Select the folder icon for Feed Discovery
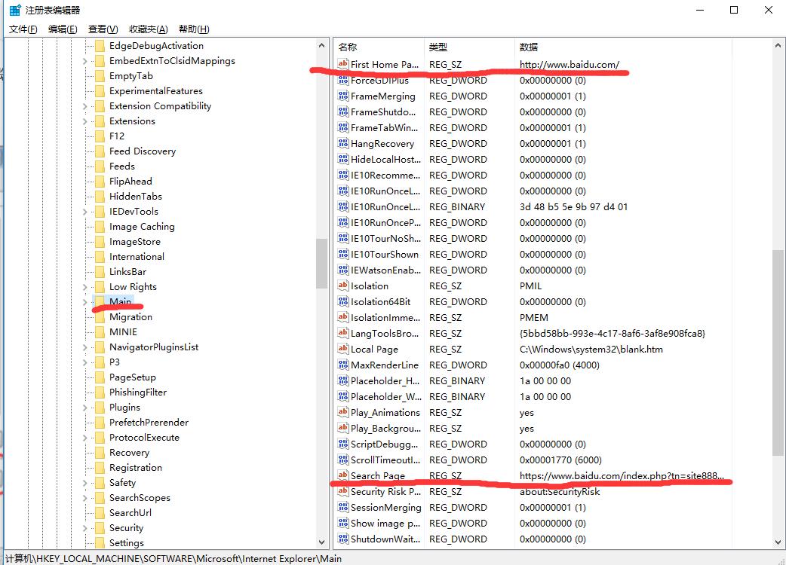This screenshot has width=786, height=565. pyautogui.click(x=100, y=151)
